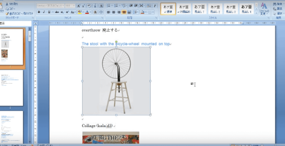Center align the paragraph
This screenshot has width=285, height=146.
(114, 12)
